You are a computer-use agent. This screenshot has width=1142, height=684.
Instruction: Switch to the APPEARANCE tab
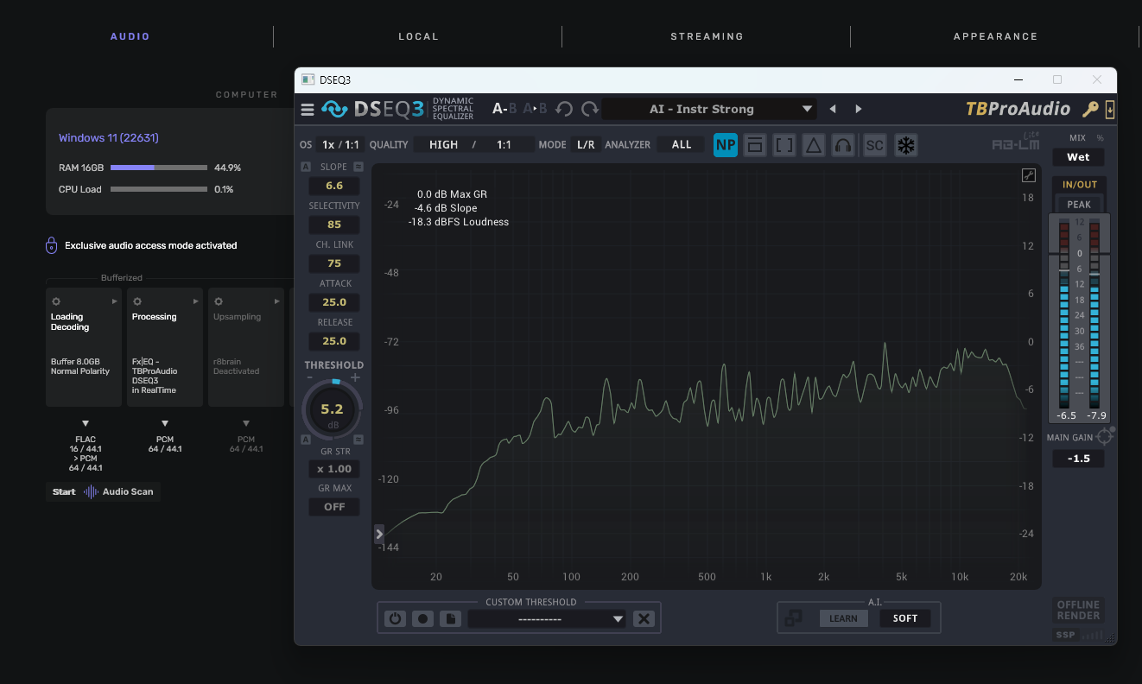(995, 36)
